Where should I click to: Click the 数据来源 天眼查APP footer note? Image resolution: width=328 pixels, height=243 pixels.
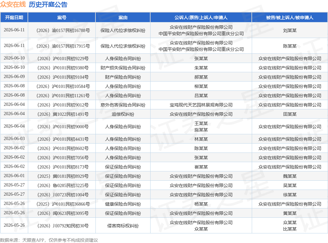(x=49, y=240)
